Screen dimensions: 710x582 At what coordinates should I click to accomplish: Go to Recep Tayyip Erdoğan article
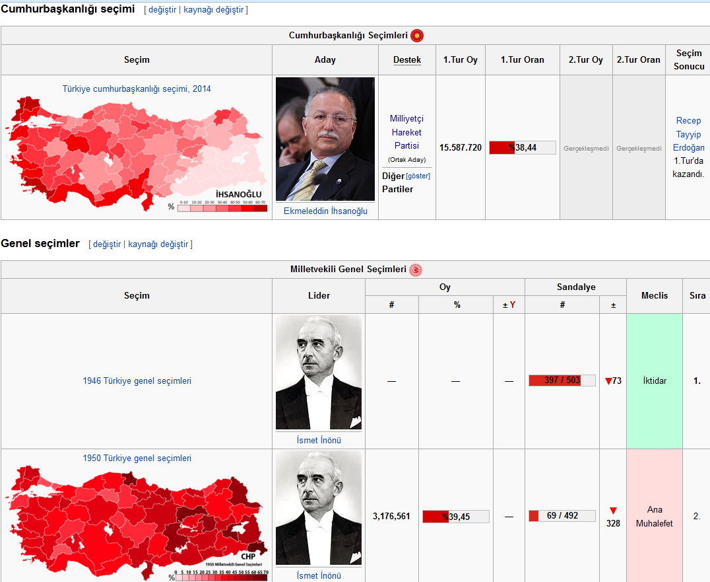[x=689, y=134]
